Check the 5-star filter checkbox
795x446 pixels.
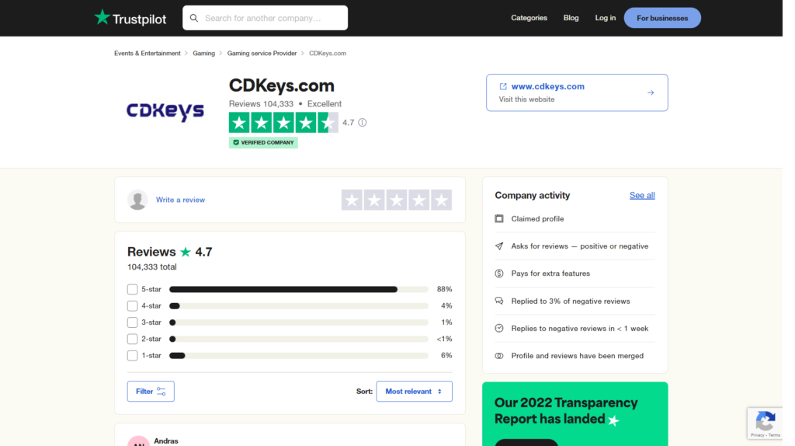132,289
